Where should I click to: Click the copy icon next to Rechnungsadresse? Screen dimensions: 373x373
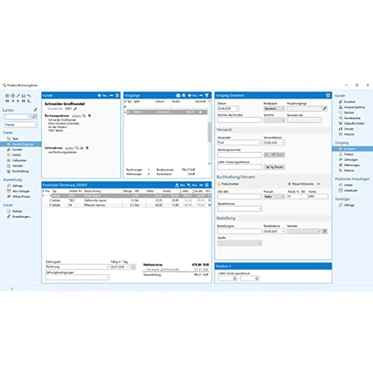[x=84, y=116]
